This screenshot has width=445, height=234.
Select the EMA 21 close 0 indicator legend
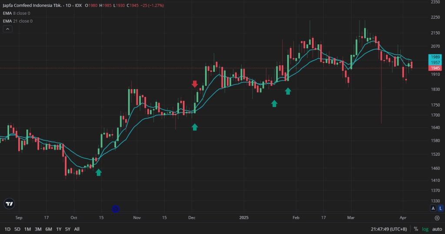click(17, 21)
